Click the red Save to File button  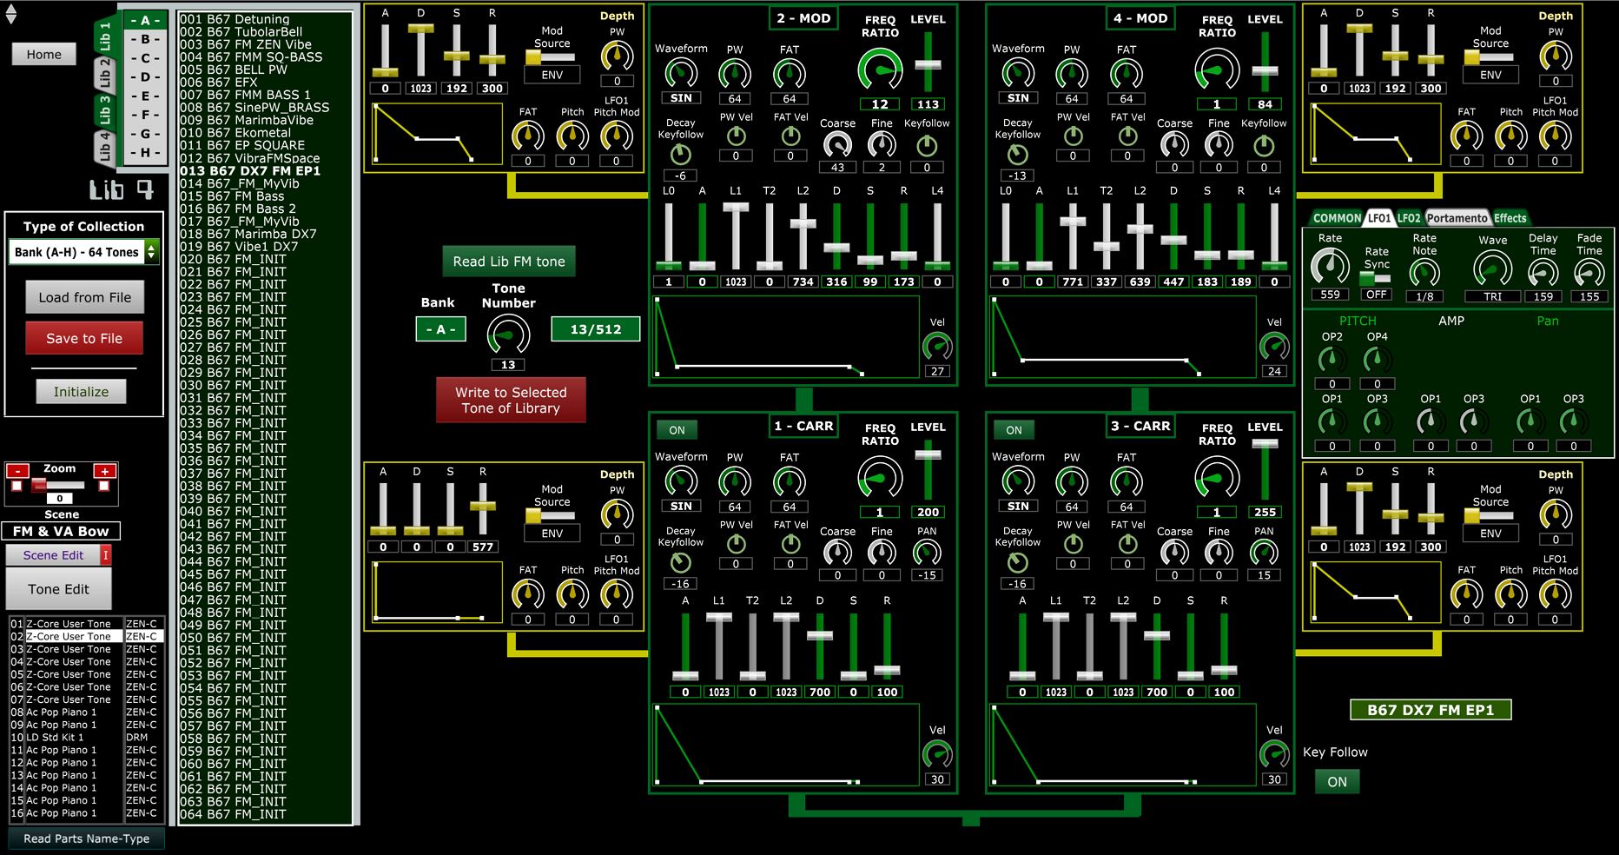(x=84, y=338)
